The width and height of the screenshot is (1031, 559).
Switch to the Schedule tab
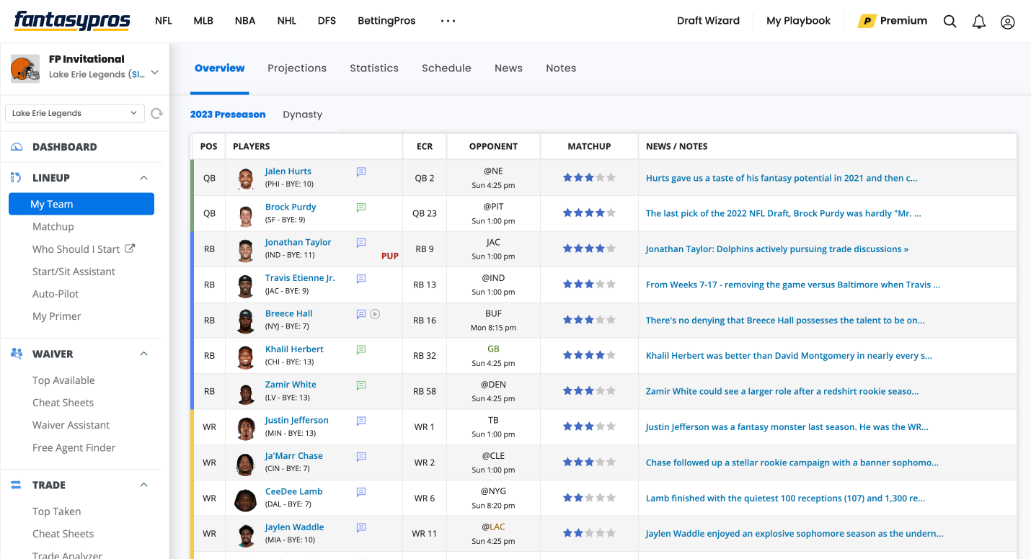coord(446,68)
